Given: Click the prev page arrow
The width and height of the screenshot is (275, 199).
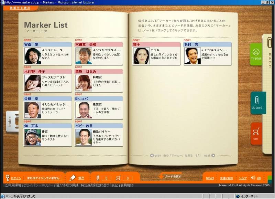Looking at the screenshot, I should tap(152, 155).
